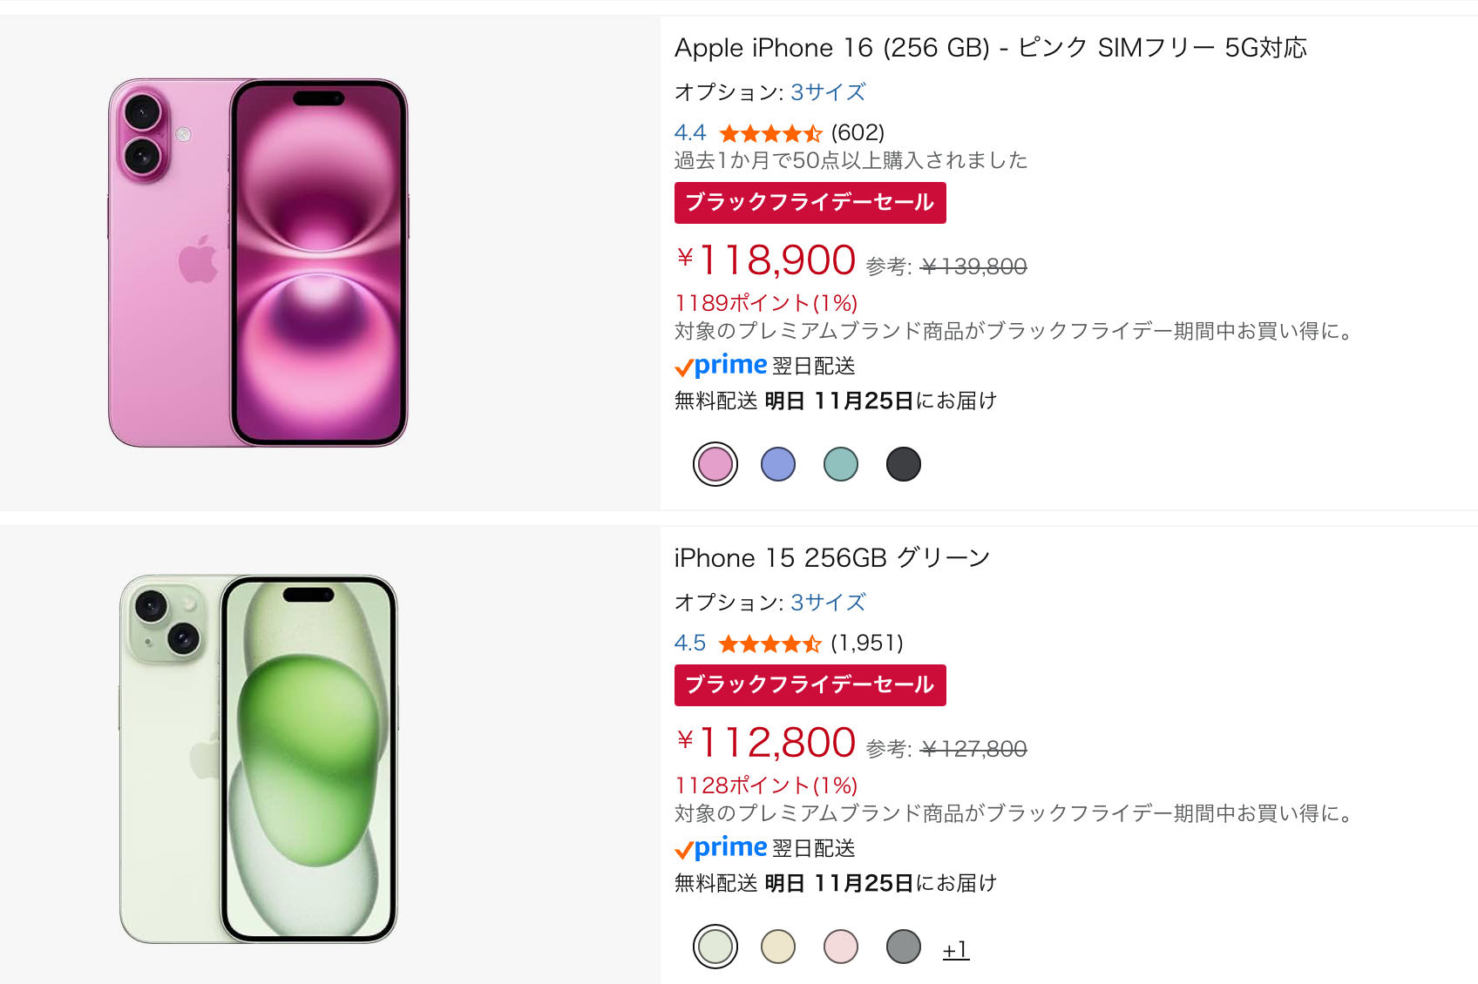
Task: Select the black color swatch for iPhone 16
Action: [904, 464]
